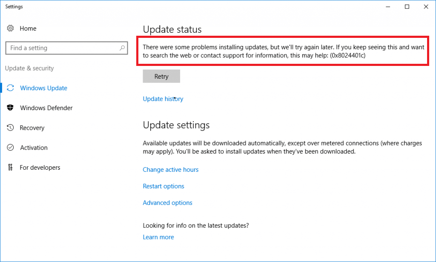Viewport: 436px width, 262px height.
Task: Go to Windows Defender section
Action: click(46, 108)
